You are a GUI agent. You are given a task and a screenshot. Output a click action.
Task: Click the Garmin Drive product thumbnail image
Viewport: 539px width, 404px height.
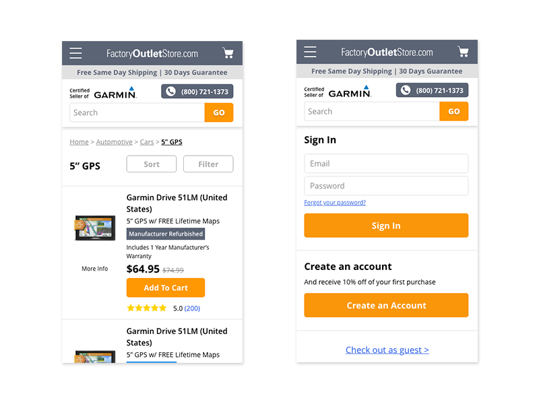95,228
